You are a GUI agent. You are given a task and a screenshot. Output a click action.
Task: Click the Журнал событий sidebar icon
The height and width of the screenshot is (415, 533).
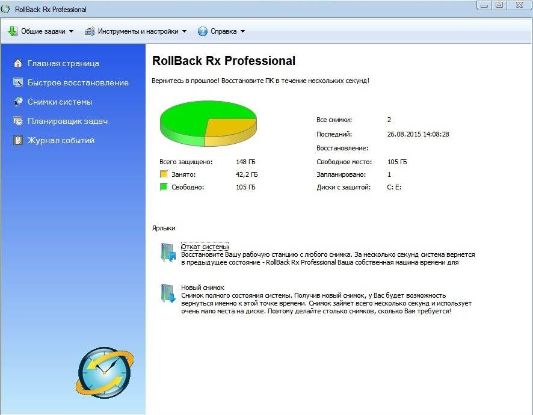point(17,140)
